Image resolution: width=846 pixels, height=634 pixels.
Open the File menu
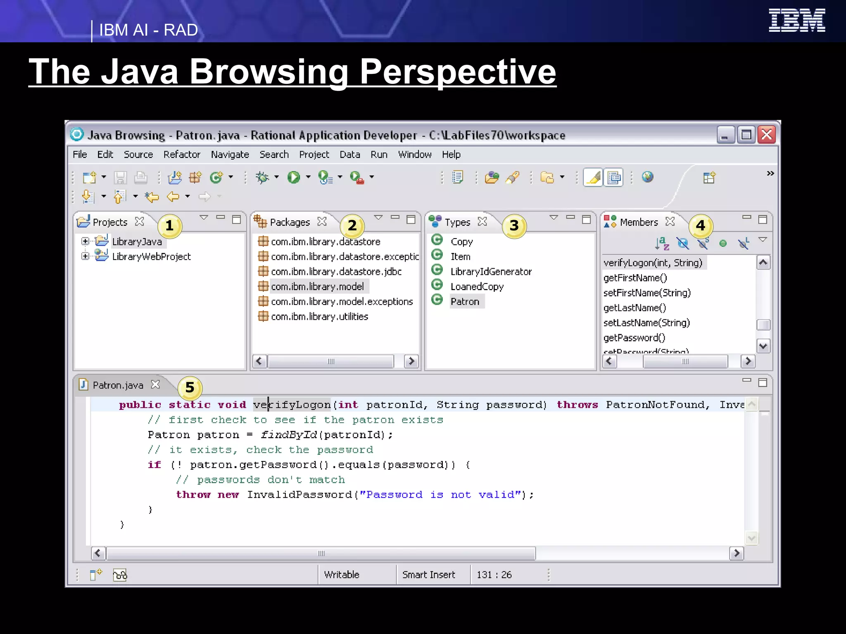[80, 154]
